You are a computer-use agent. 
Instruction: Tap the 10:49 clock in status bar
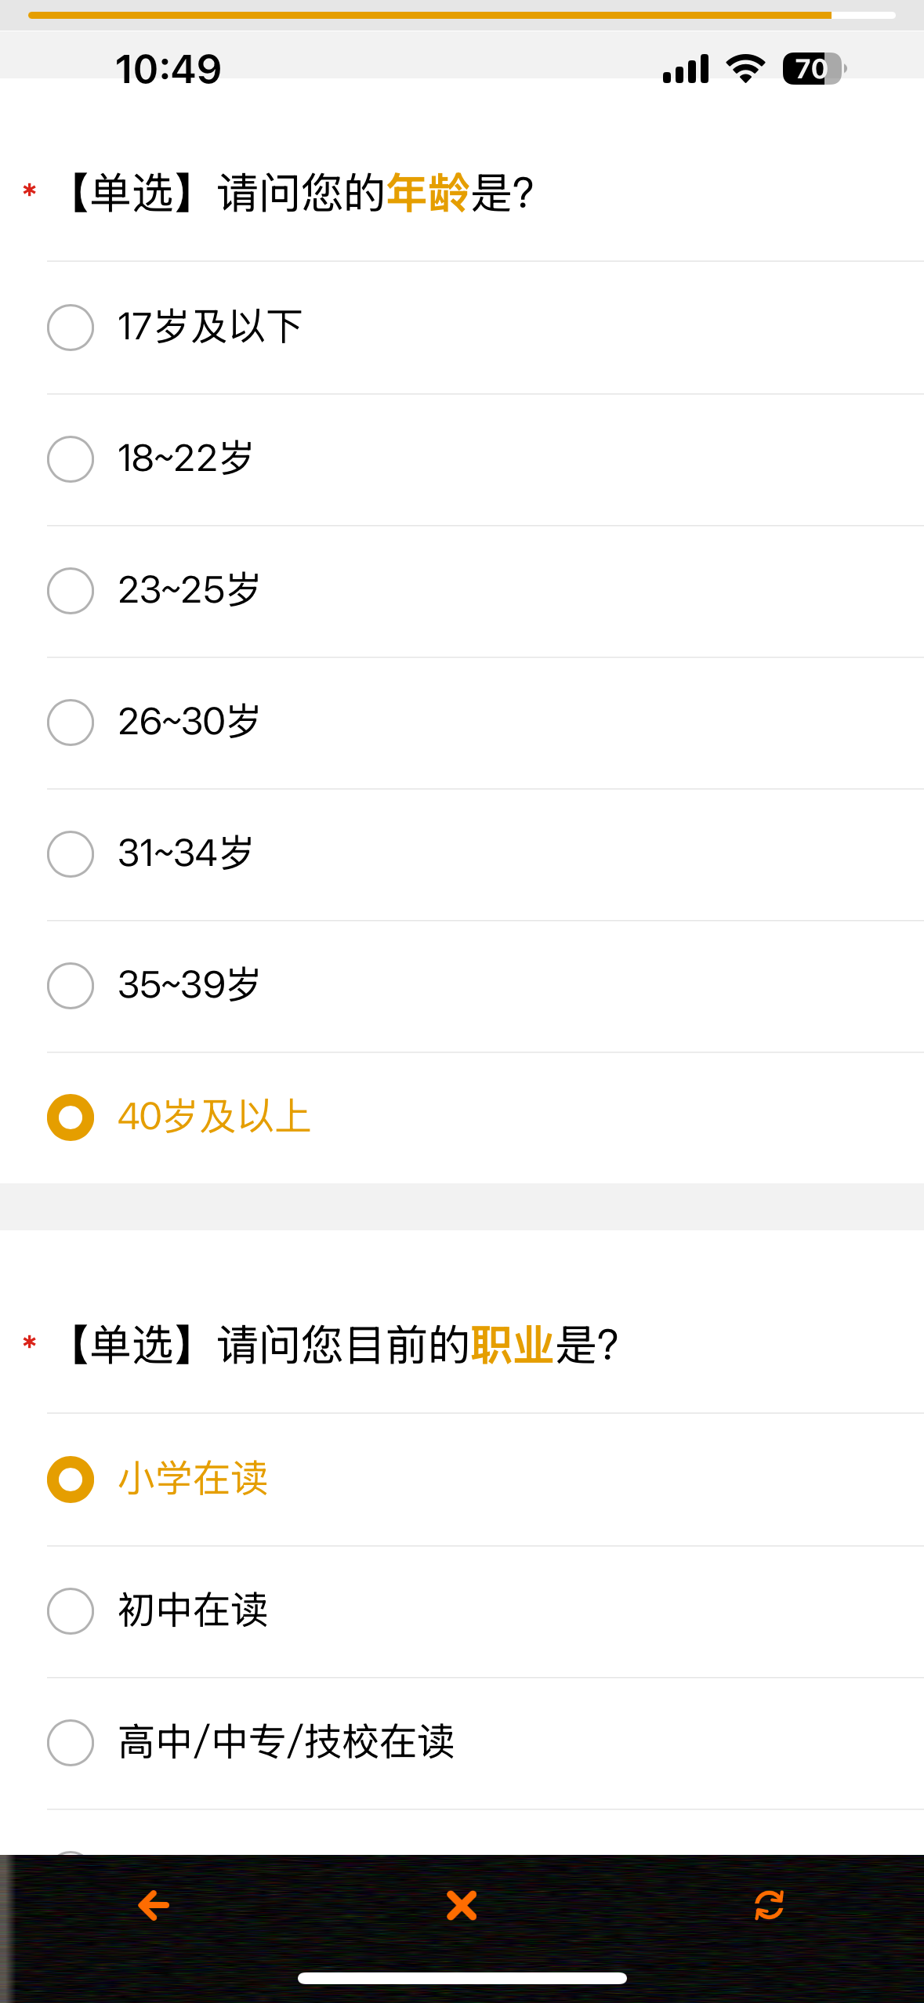coord(168,69)
